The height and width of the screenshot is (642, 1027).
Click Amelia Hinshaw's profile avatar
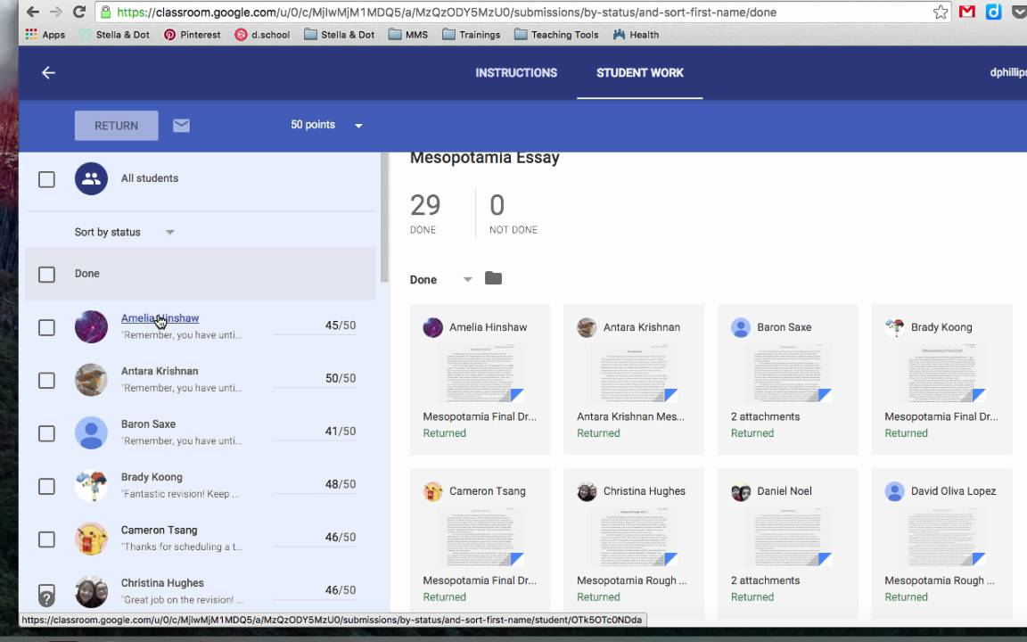coord(91,326)
